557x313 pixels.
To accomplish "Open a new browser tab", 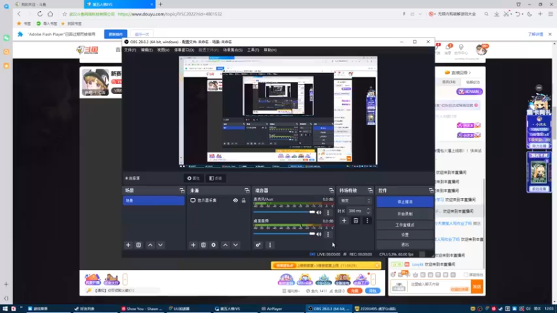I will pyautogui.click(x=161, y=4).
